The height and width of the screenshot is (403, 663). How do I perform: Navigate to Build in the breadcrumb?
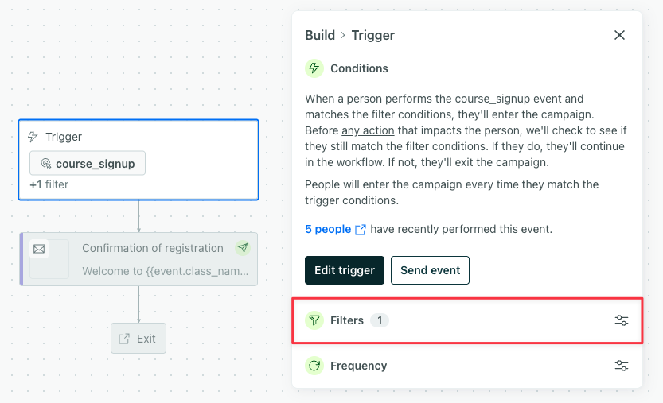pyautogui.click(x=320, y=35)
